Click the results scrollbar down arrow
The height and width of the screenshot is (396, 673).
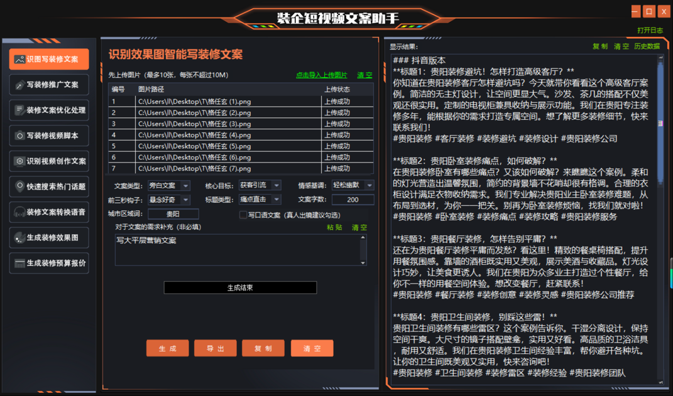pyautogui.click(x=660, y=382)
